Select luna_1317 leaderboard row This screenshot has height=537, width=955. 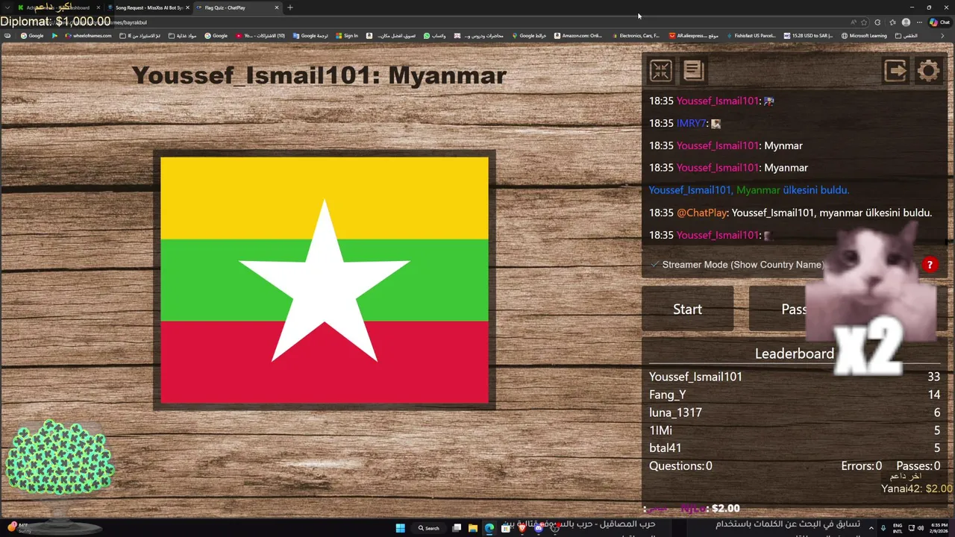(795, 412)
